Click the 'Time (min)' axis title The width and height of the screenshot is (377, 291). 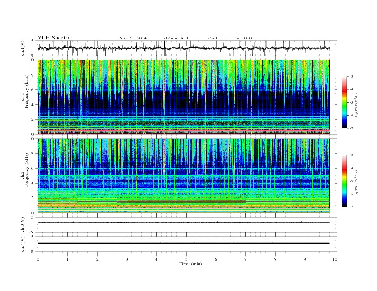[190, 264]
